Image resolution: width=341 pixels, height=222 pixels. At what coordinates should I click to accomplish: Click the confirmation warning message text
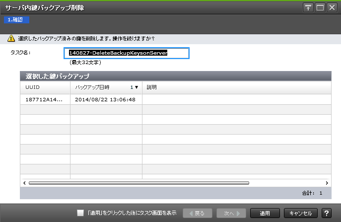click(x=86, y=39)
